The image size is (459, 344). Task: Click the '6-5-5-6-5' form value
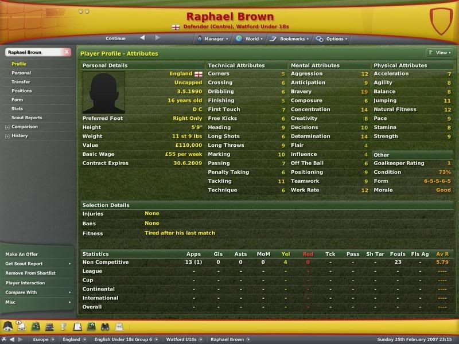point(437,181)
